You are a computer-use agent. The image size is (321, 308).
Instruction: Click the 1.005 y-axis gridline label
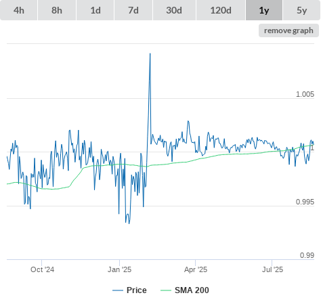coord(305,94)
